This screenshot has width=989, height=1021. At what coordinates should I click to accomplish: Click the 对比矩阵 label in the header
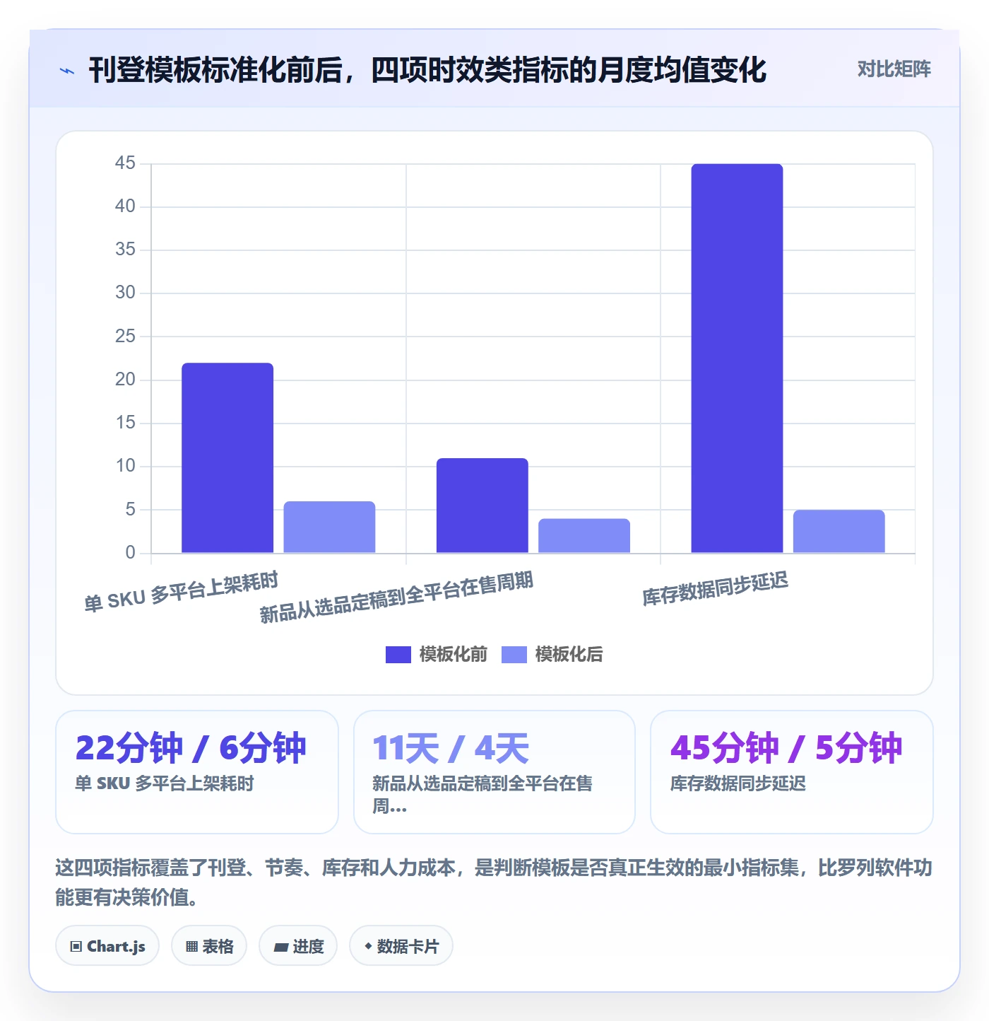point(894,69)
